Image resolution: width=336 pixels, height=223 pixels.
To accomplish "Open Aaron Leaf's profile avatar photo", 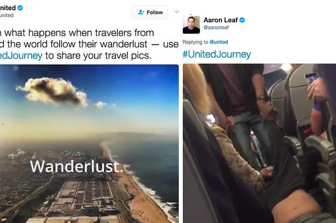I will (191, 25).
